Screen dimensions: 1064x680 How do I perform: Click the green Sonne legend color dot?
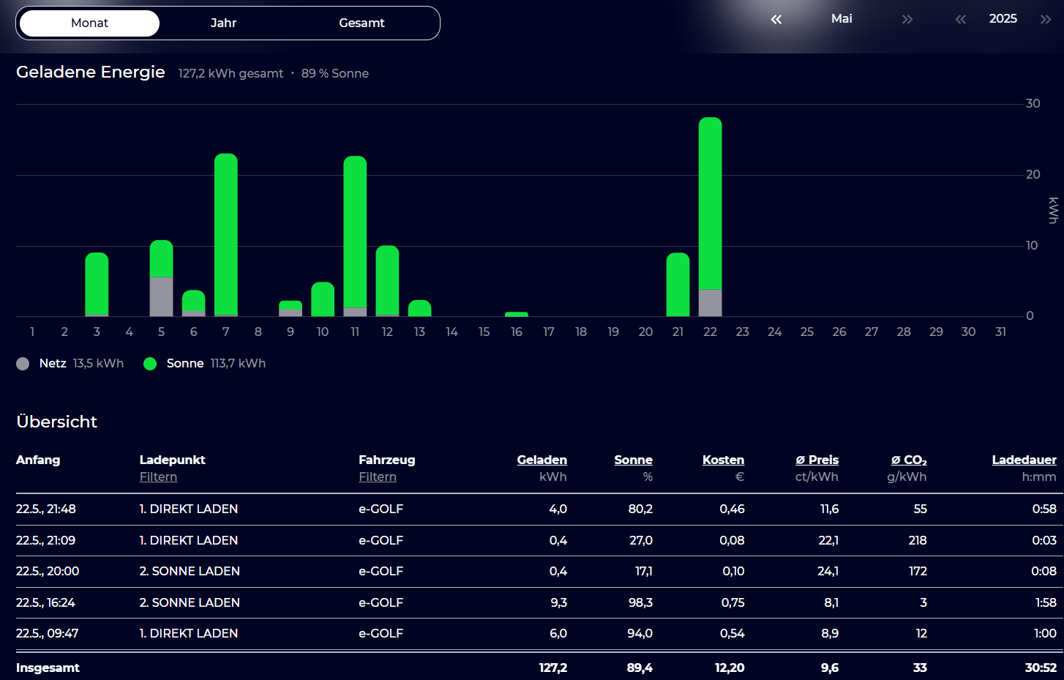(150, 364)
